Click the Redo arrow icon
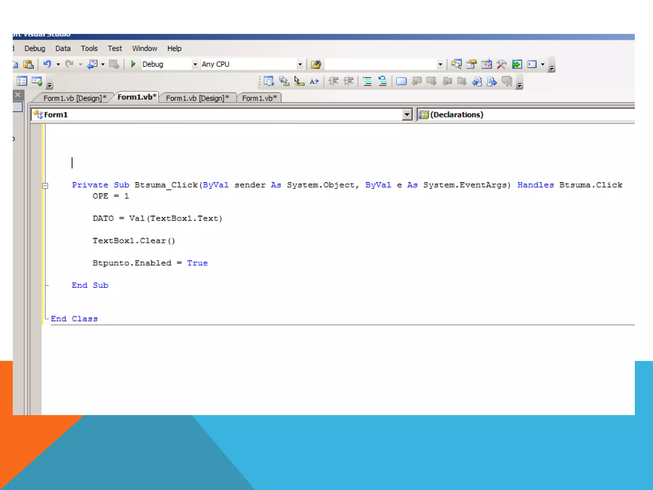 point(69,64)
